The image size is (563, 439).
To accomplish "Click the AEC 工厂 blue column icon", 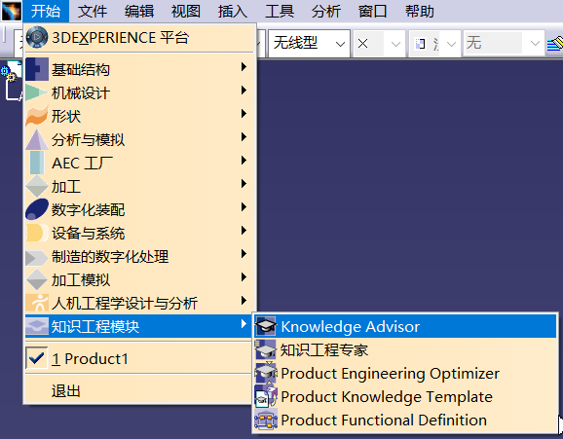I will (x=37, y=163).
